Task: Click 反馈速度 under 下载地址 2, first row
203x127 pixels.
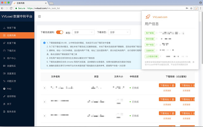Action: tap(187, 90)
